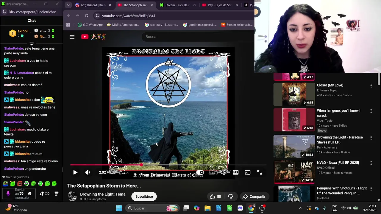Screen dimensions: 381x214
Task: Go to YouTube home via the logo
Action: pos(93,37)
